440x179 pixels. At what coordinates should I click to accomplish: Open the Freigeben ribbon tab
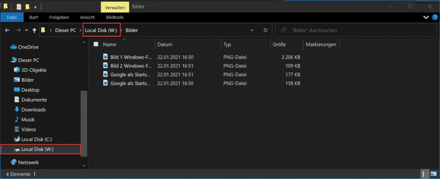pyautogui.click(x=59, y=17)
